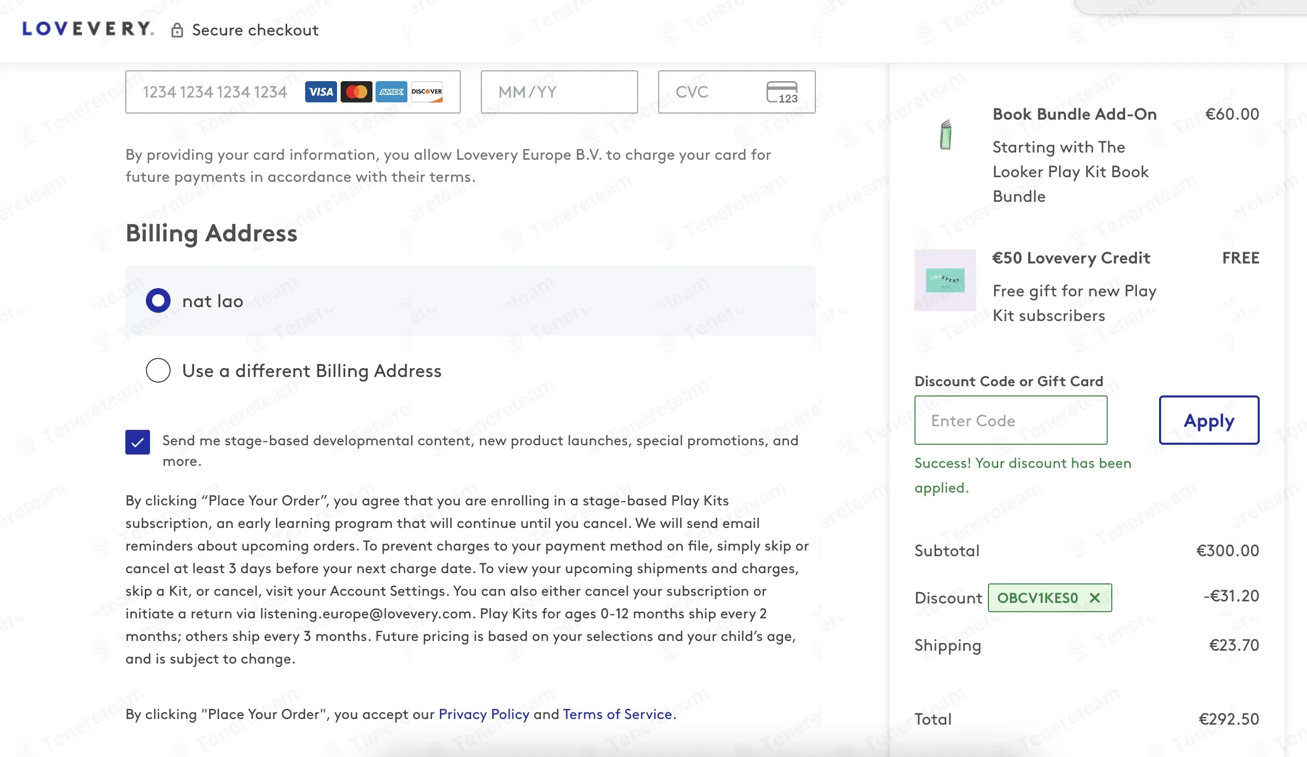Screen dimensions: 1307x757
Task: Click the Lovevery Europe B.V. card consent text
Action: tap(448, 166)
